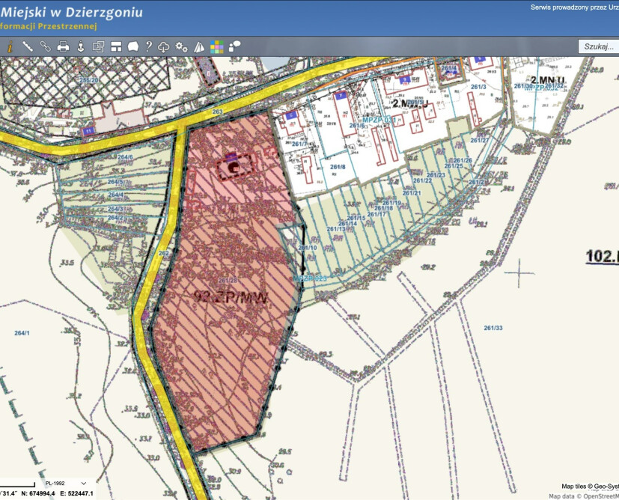Click the street view person icon

80,46
